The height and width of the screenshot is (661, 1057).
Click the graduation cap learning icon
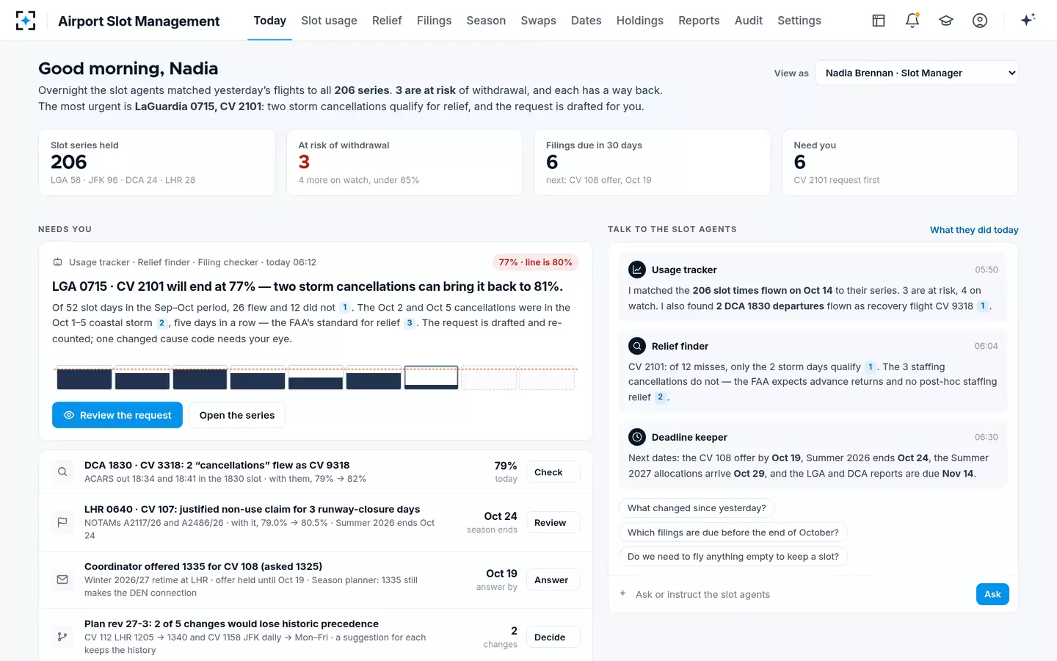[946, 21]
